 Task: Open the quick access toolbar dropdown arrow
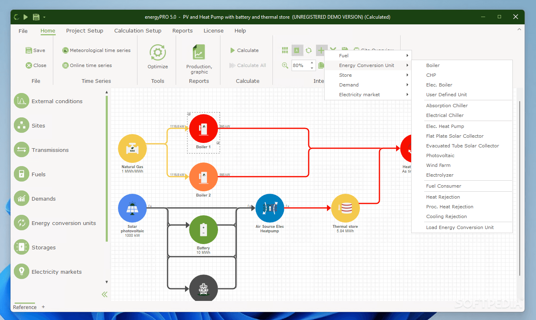[44, 17]
